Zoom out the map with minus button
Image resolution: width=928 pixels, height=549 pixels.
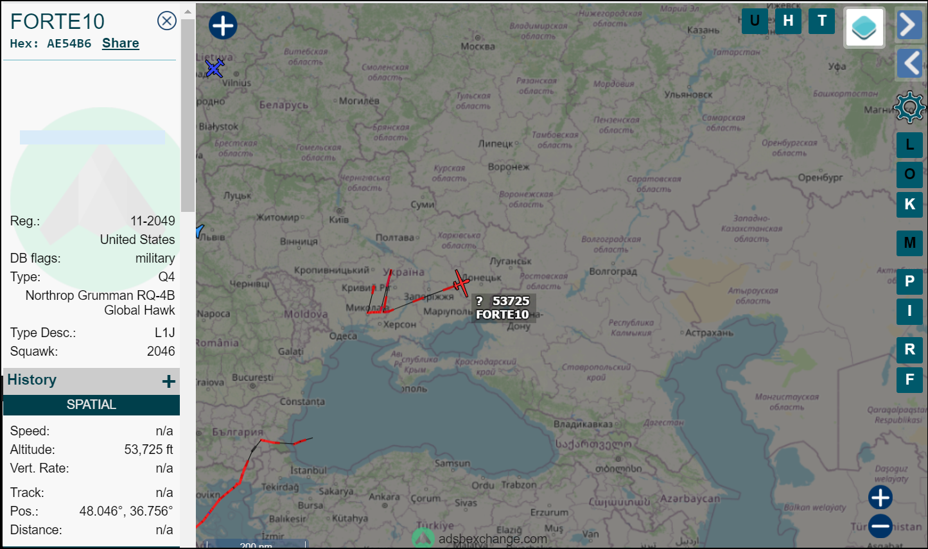pyautogui.click(x=880, y=526)
